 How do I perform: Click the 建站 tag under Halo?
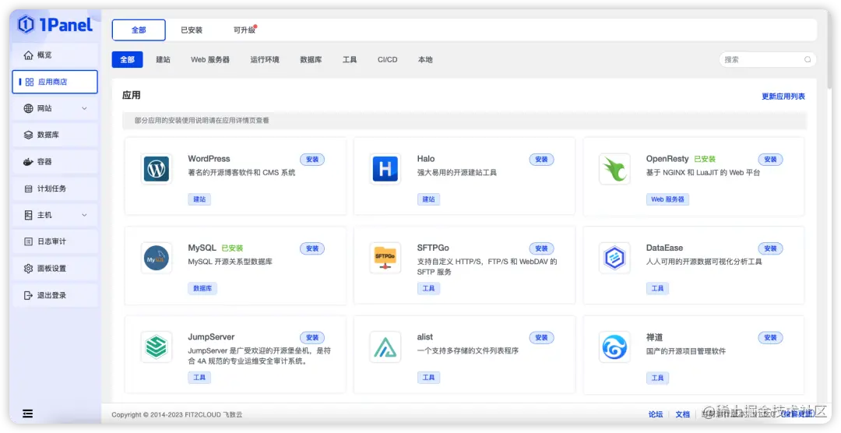(428, 199)
